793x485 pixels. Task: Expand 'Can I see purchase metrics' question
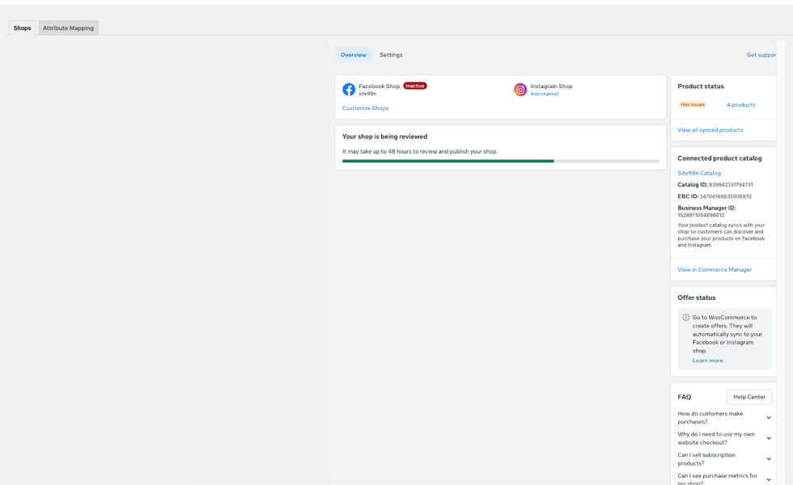pyautogui.click(x=724, y=479)
